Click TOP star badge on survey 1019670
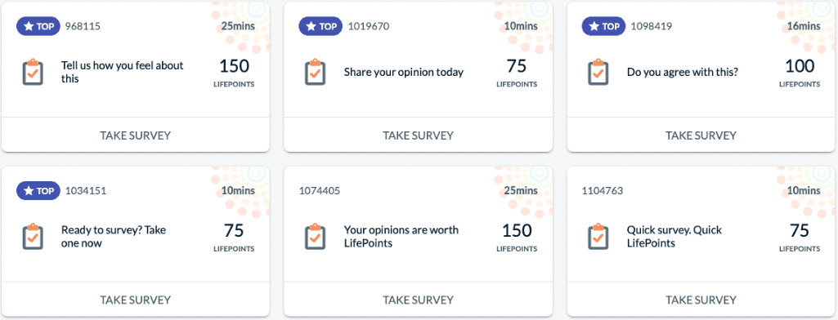Viewport: 838px width, 320px height. coord(320,26)
